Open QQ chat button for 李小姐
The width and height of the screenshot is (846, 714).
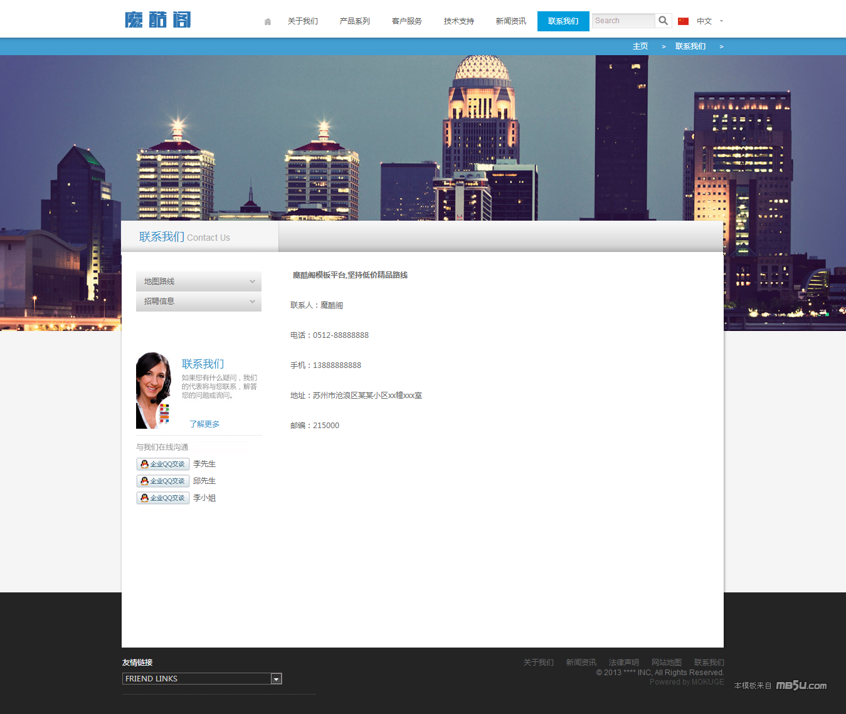click(x=163, y=498)
